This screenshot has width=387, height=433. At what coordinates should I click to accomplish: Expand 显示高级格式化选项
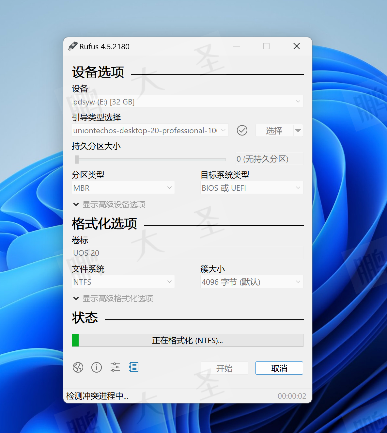[113, 299]
